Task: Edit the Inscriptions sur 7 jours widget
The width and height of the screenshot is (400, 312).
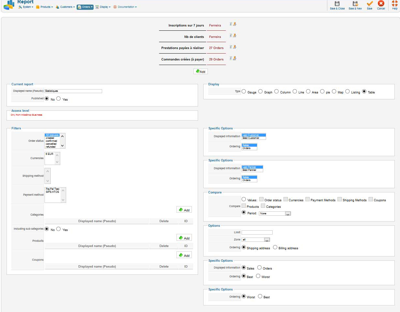Action: [234, 24]
